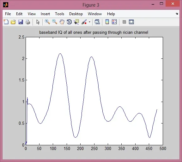
Task: Click the x-axis tick label 250
Action: [x=94, y=148]
